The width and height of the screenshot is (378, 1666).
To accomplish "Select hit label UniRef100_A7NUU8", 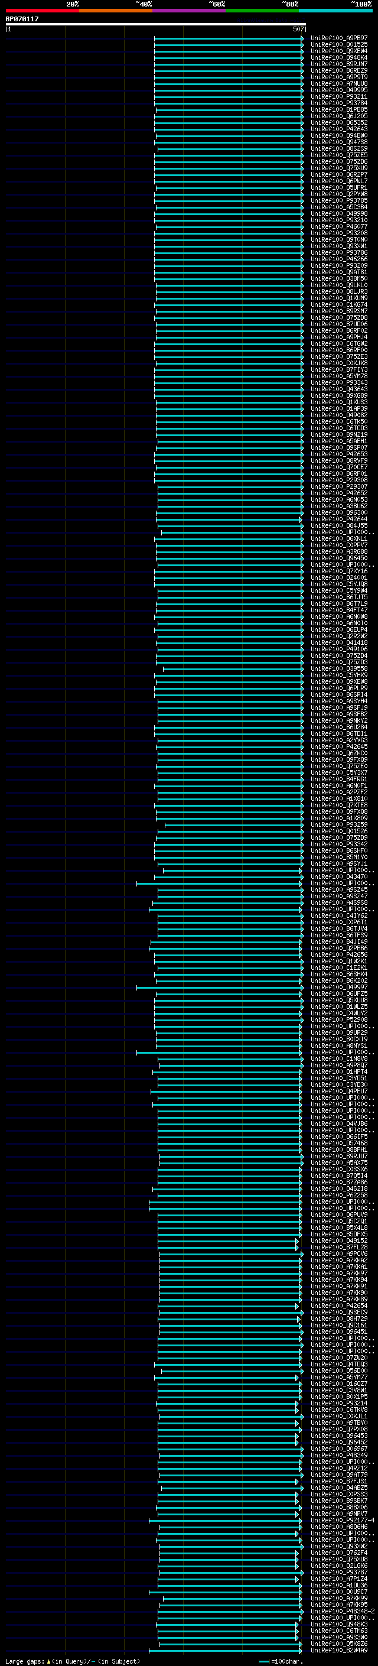I will point(339,83).
